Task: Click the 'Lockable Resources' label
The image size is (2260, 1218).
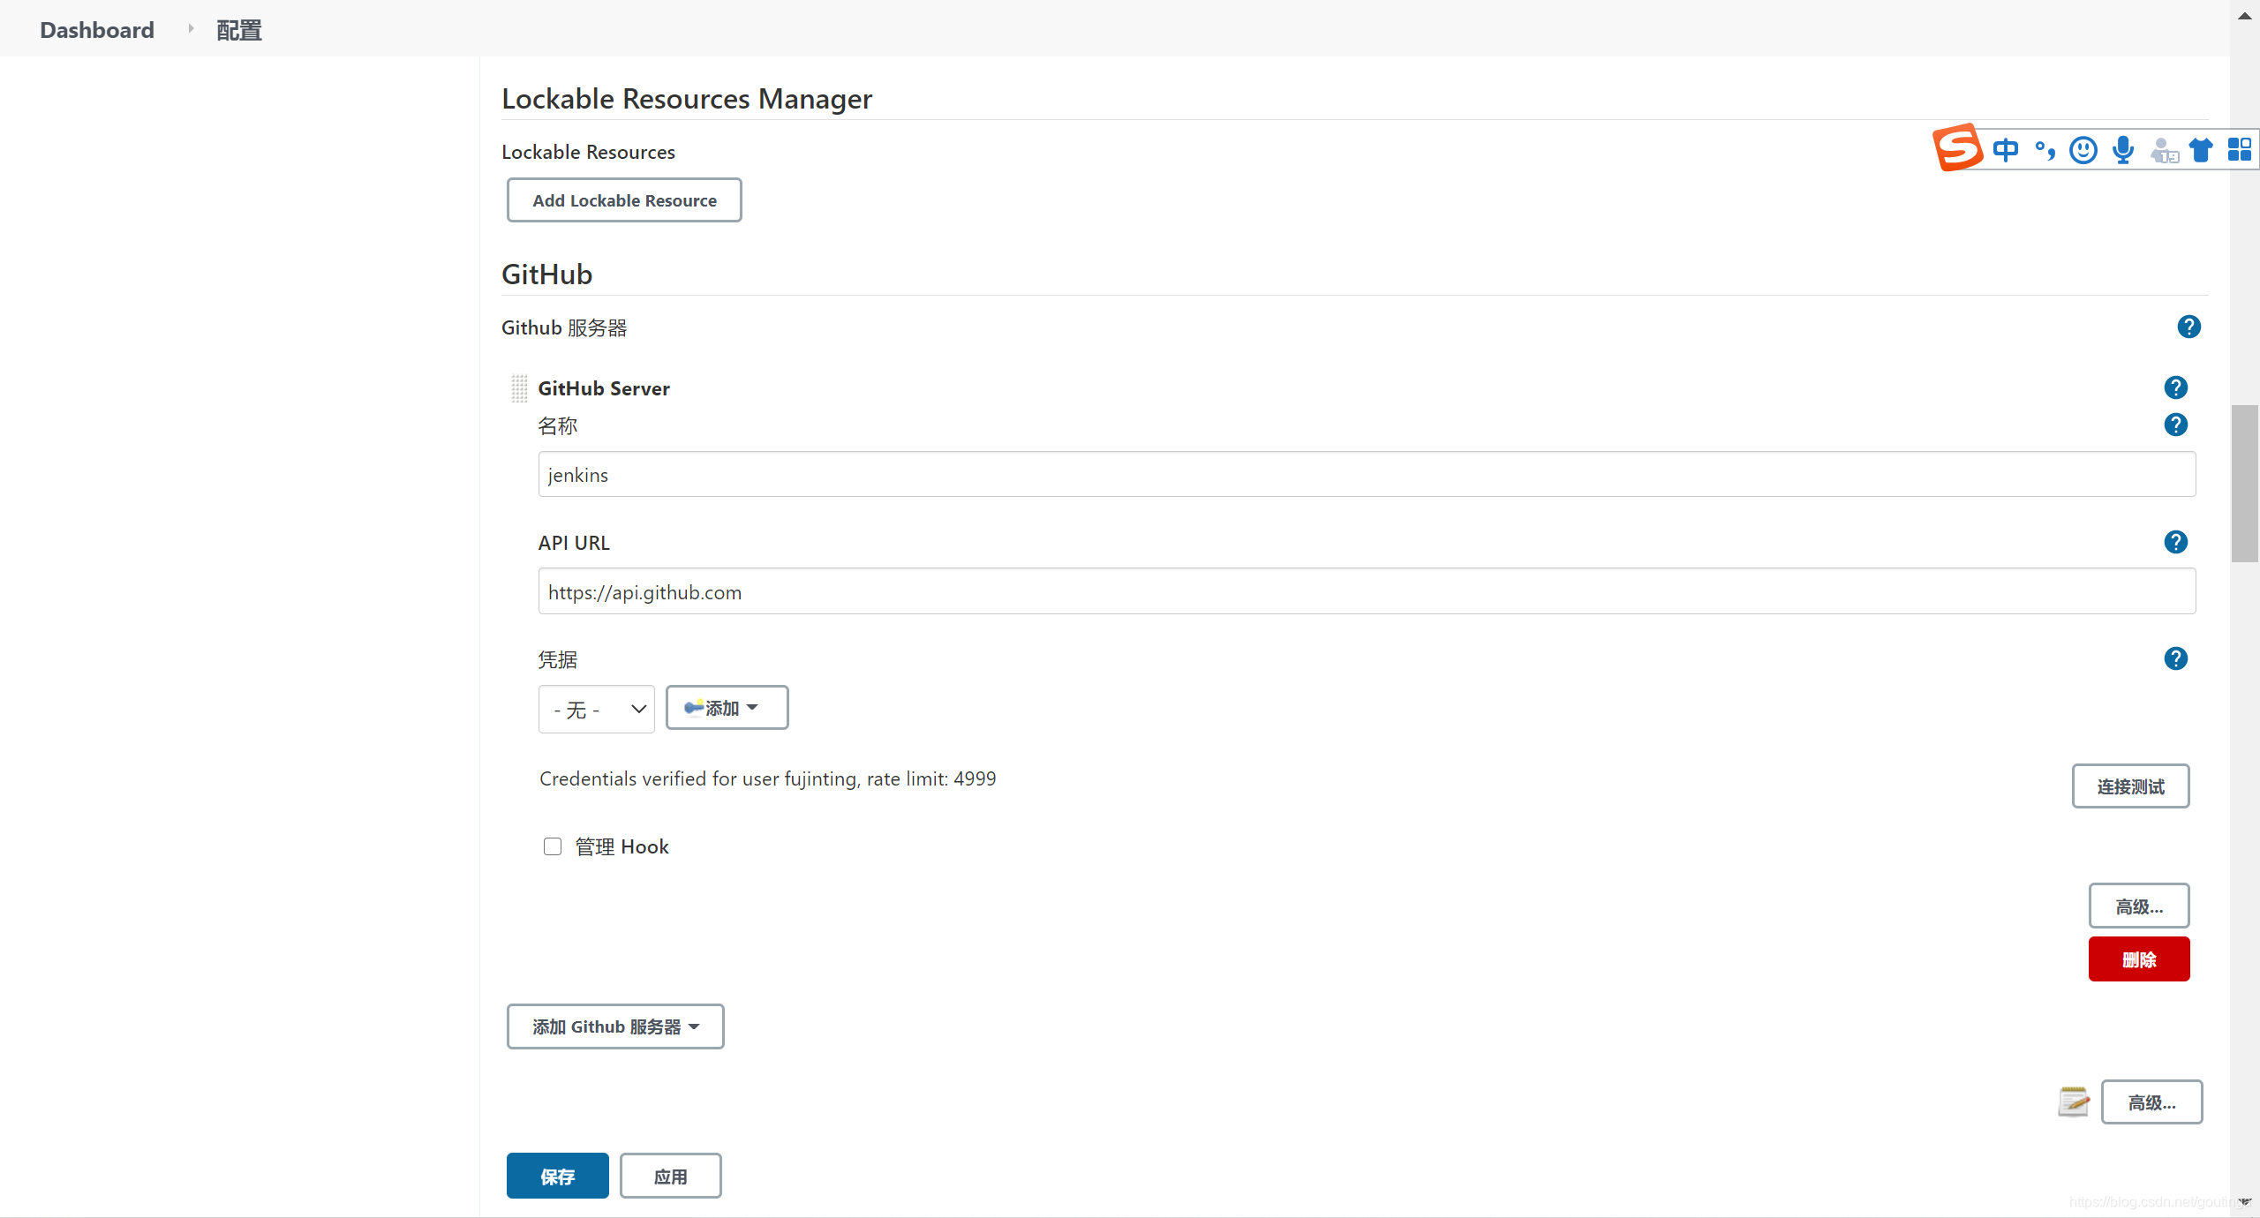Action: 588,152
